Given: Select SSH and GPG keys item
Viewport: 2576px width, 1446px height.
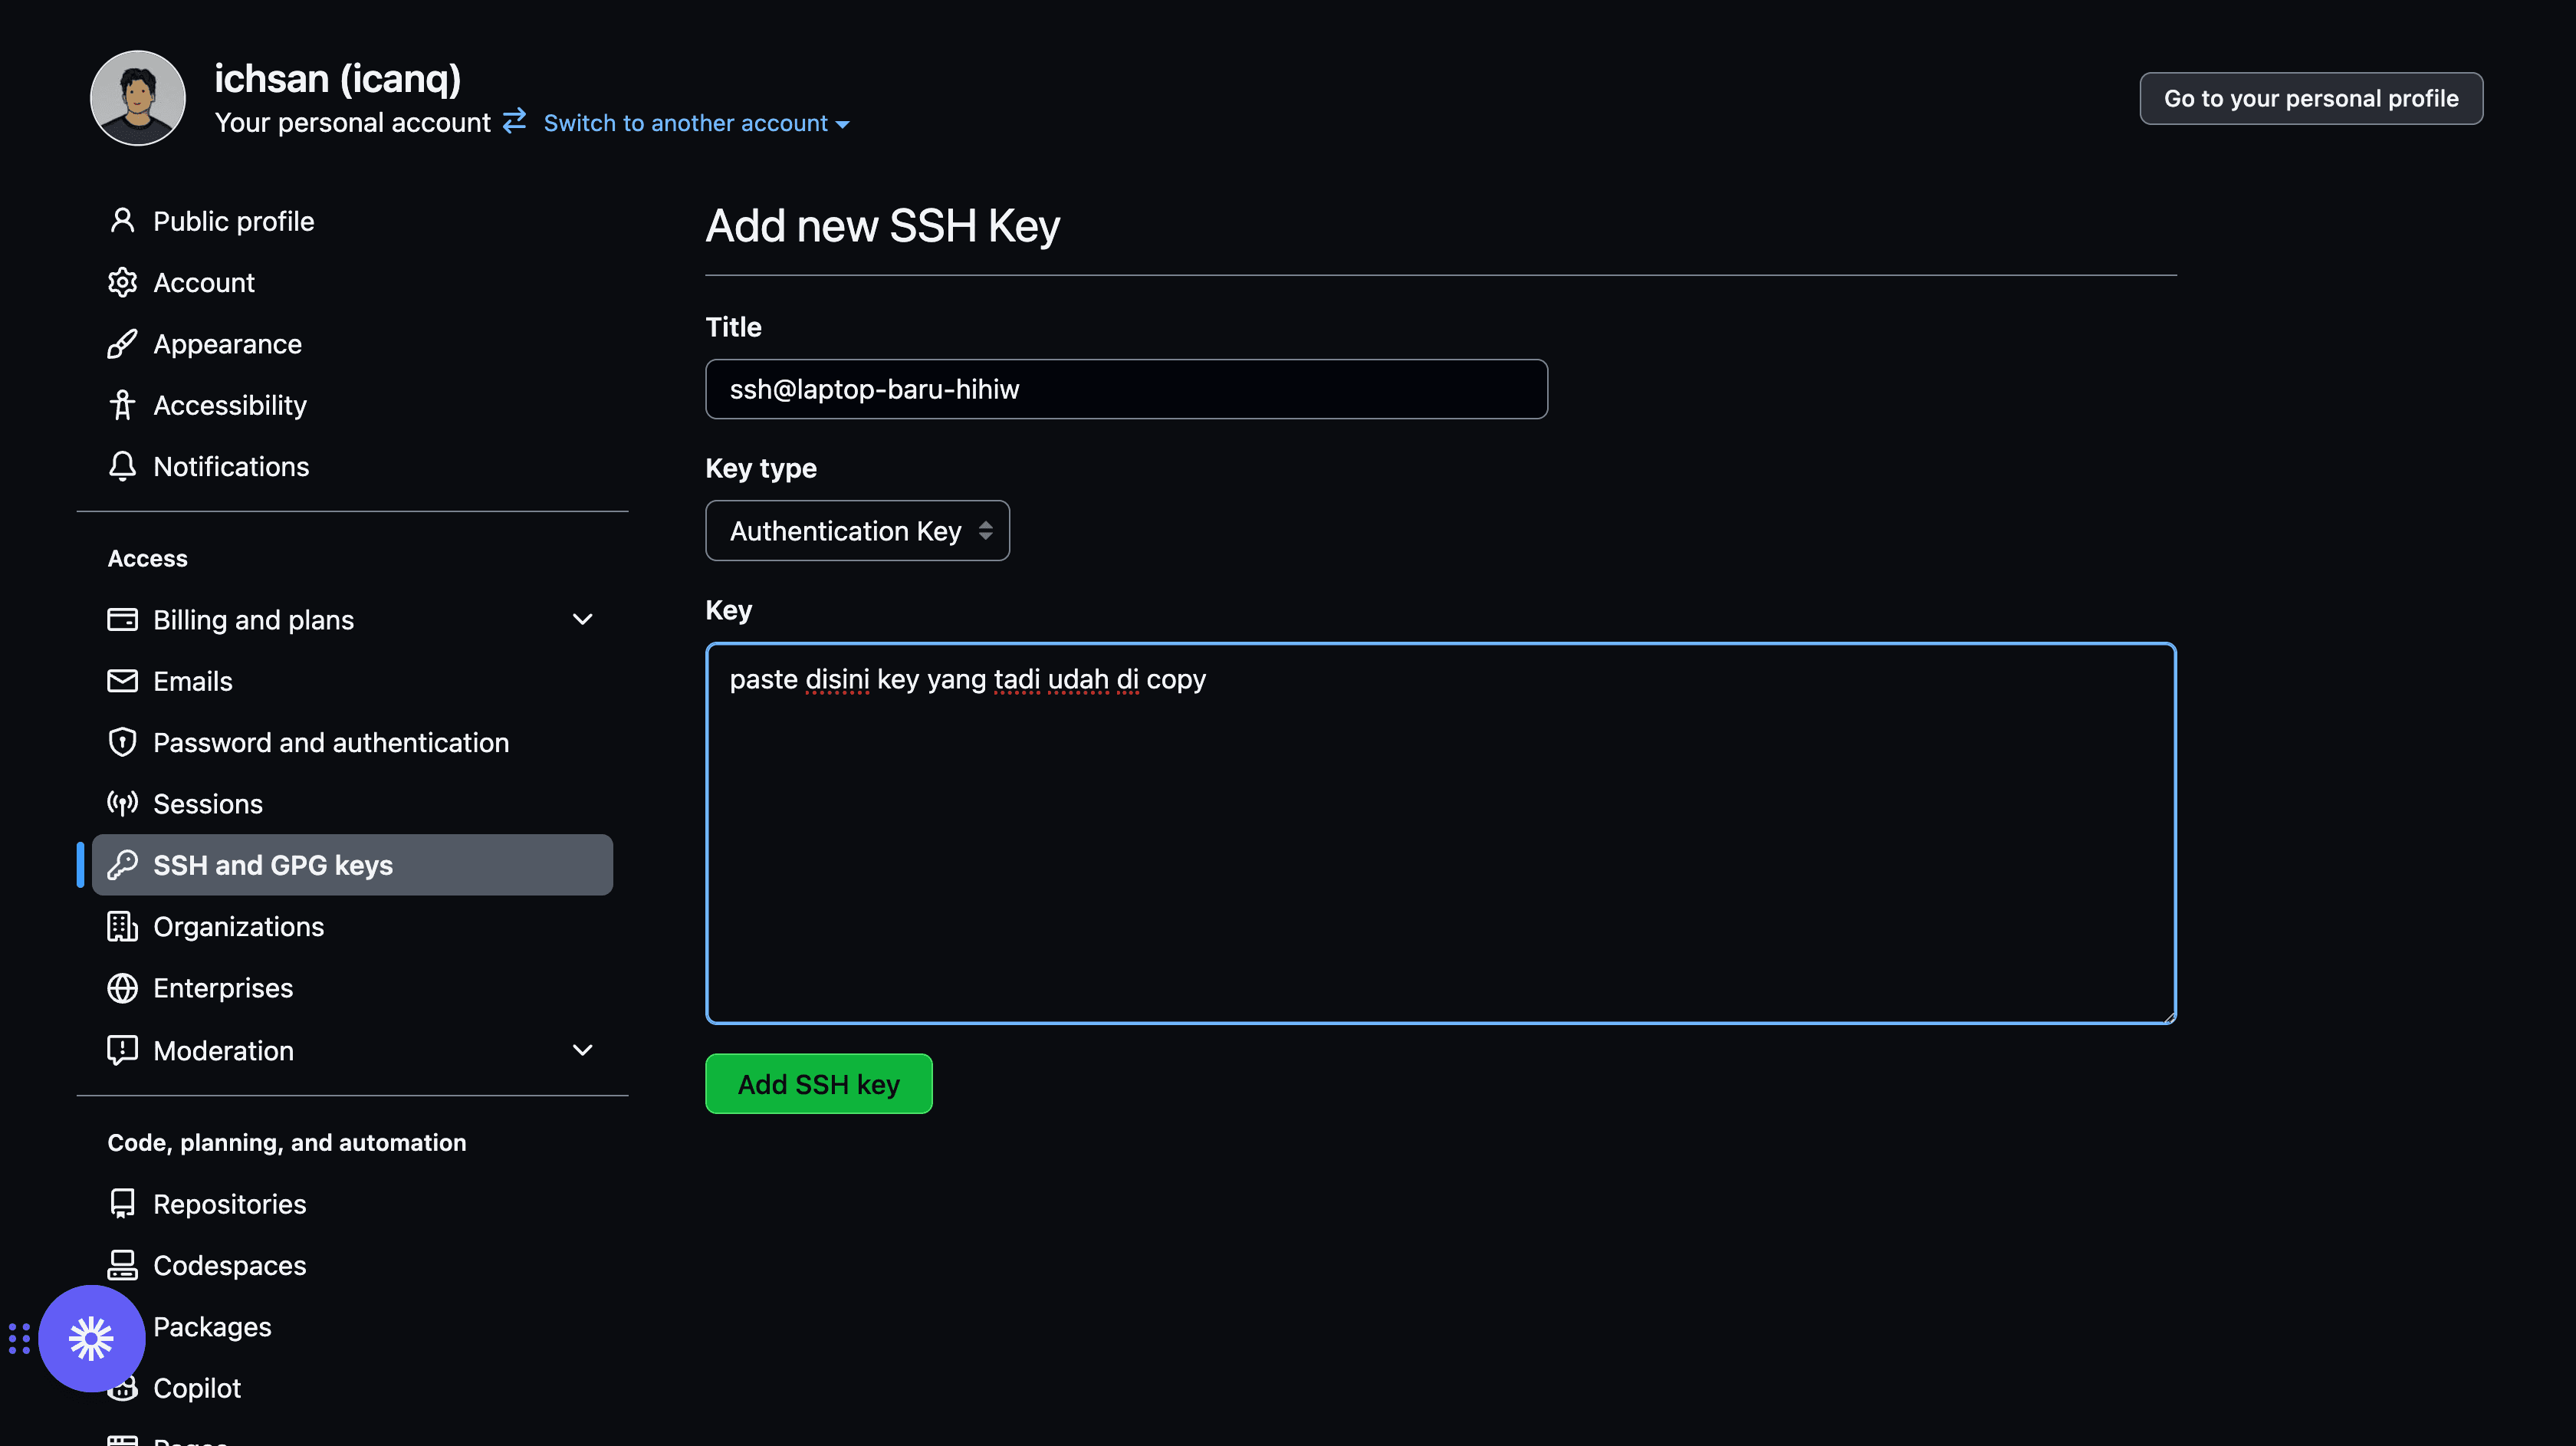Looking at the screenshot, I should point(352,865).
